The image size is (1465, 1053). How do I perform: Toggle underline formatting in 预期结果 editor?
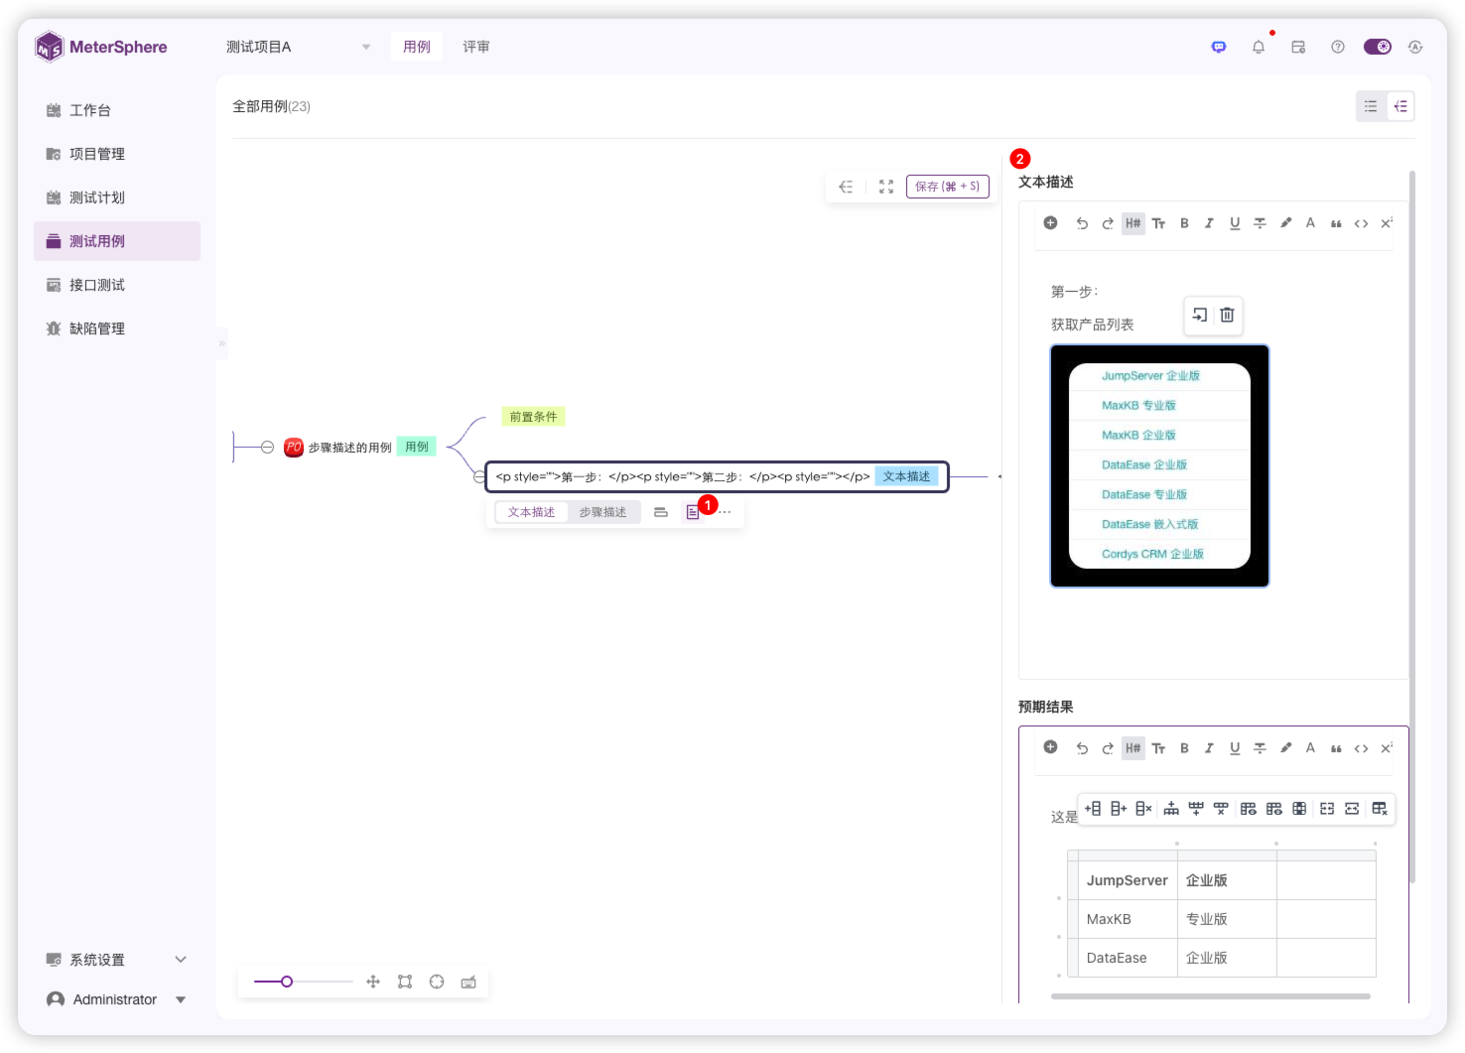click(x=1235, y=747)
